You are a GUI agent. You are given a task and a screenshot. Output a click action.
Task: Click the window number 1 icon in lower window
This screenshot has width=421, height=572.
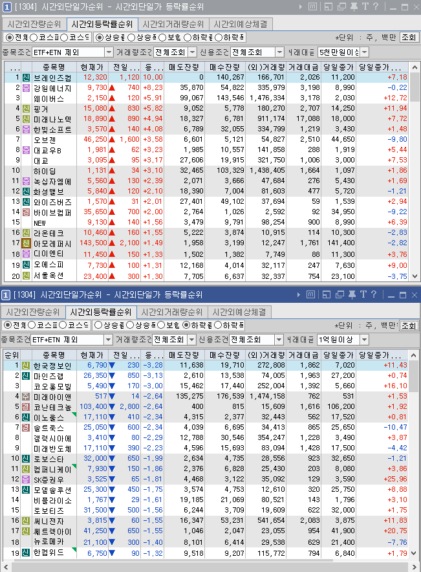point(5,295)
